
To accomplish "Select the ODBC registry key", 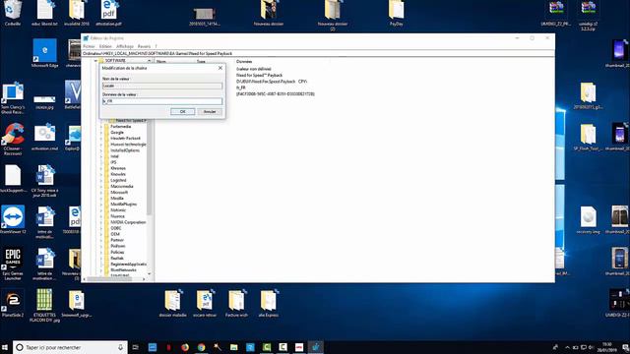I will pyautogui.click(x=116, y=228).
